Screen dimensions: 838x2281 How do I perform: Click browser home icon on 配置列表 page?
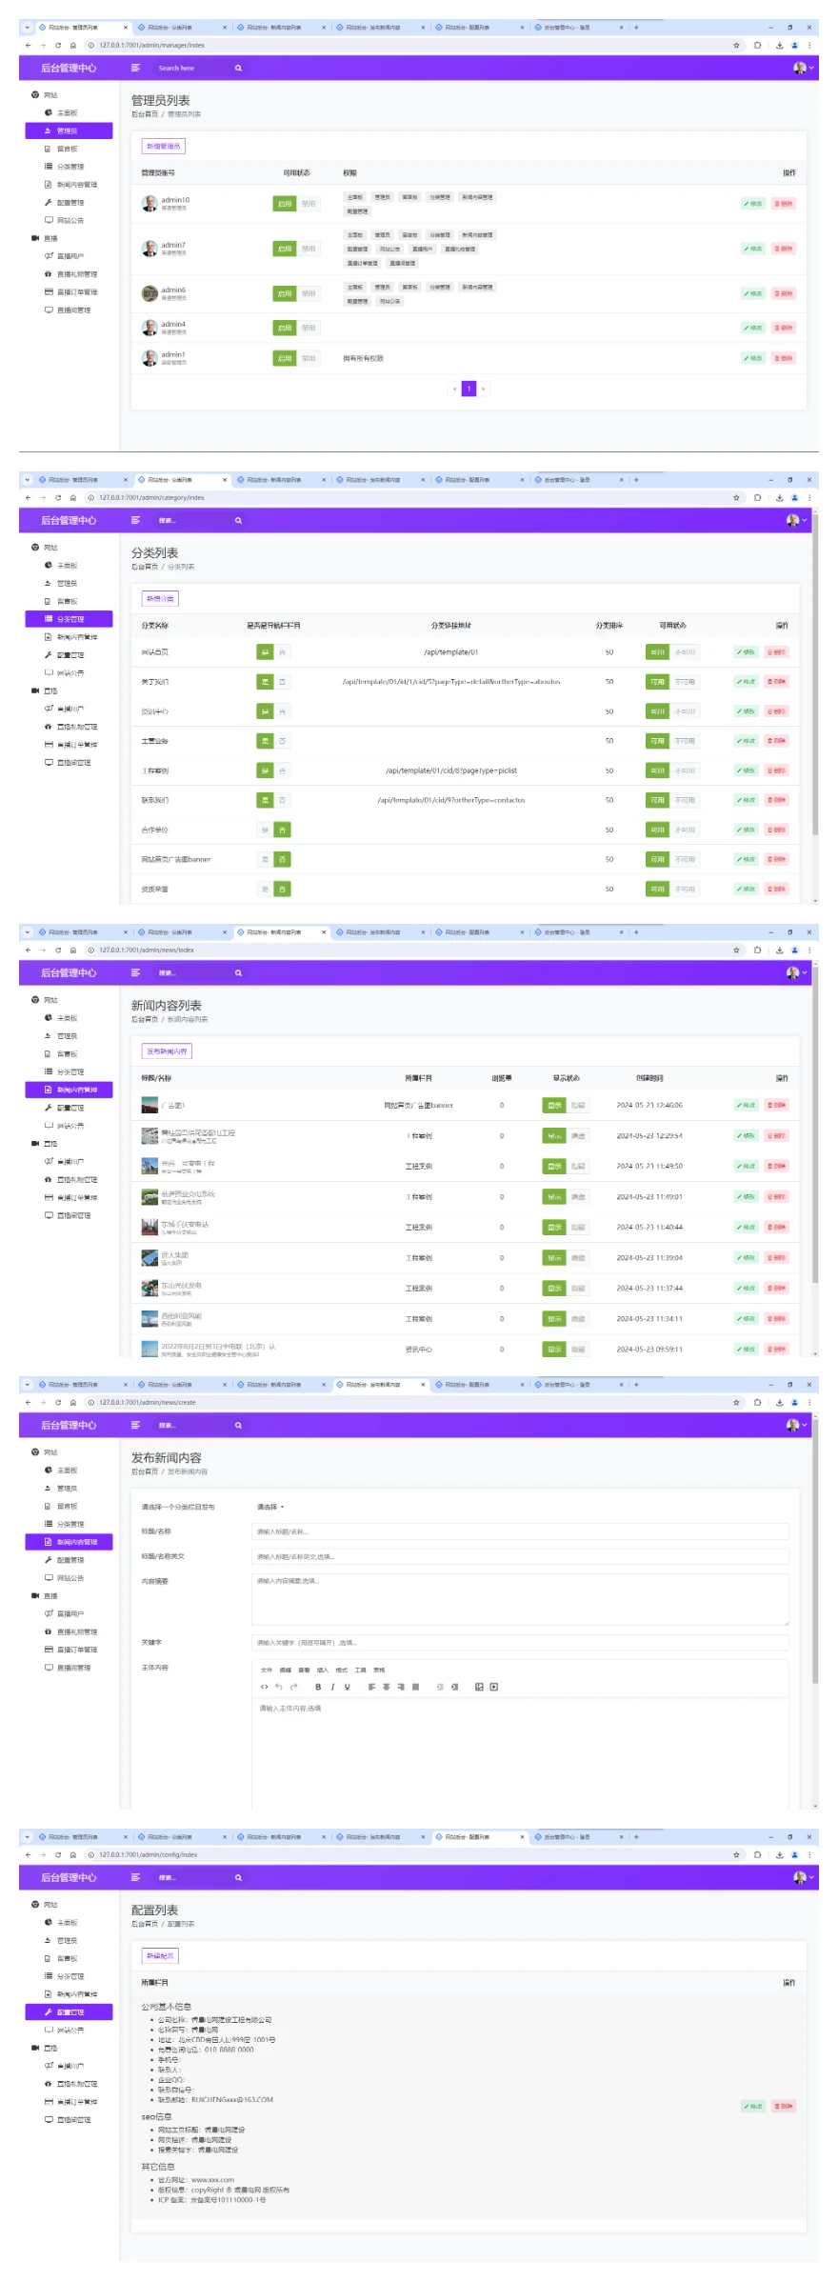(73, 1854)
